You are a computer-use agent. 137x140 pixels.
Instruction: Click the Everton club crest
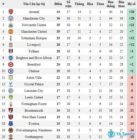pos(11,124)
